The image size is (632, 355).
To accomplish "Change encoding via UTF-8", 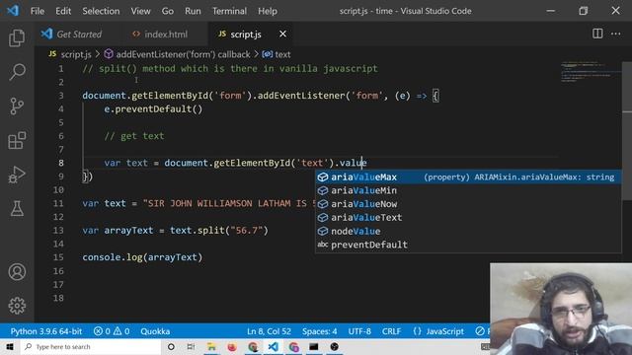I will point(359,331).
